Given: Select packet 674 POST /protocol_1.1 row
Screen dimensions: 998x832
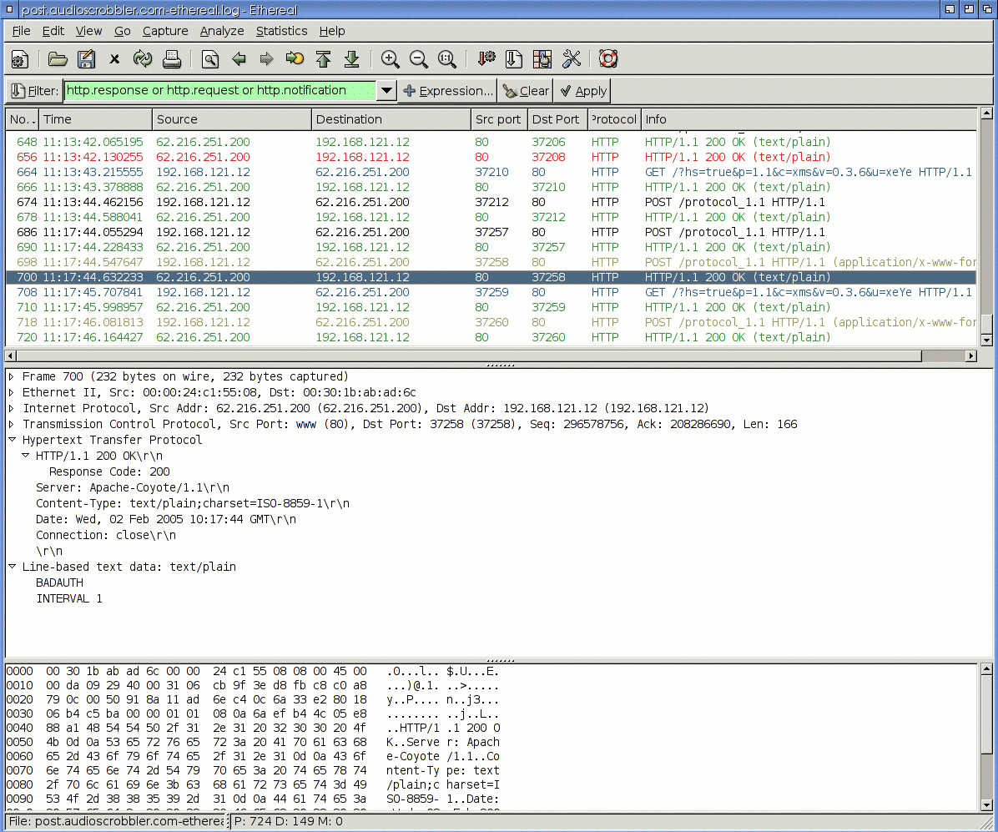Looking at the screenshot, I should coord(491,203).
